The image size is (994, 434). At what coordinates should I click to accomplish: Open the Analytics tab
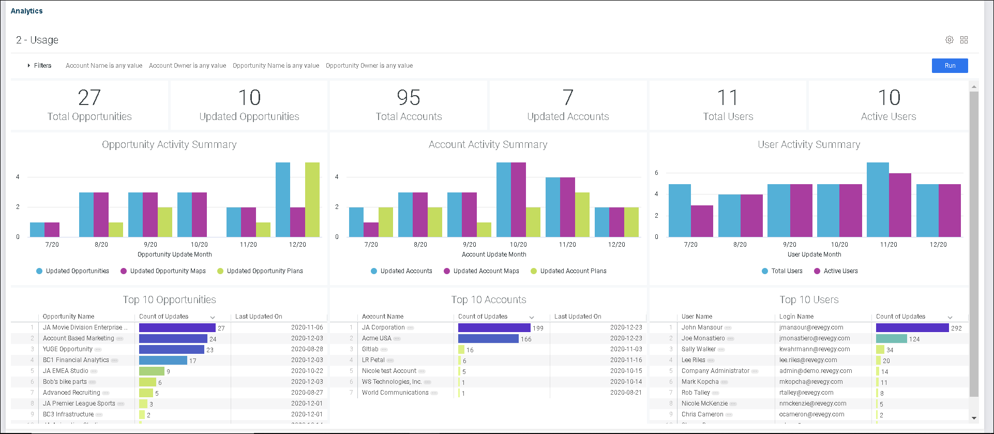pyautogui.click(x=27, y=11)
